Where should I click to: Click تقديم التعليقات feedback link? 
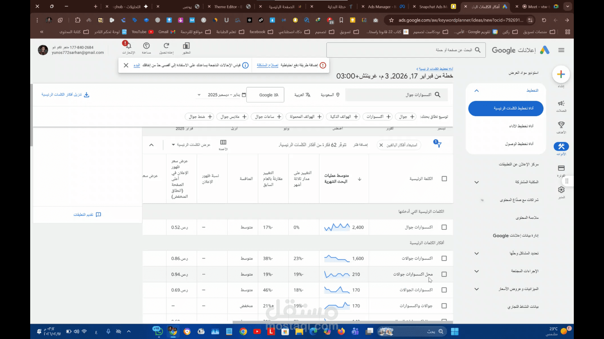[x=87, y=215]
